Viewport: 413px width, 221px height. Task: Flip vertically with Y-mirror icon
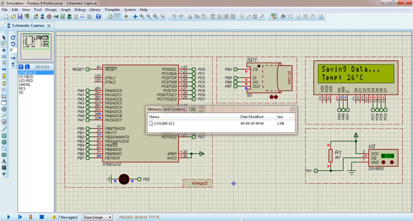click(13, 64)
